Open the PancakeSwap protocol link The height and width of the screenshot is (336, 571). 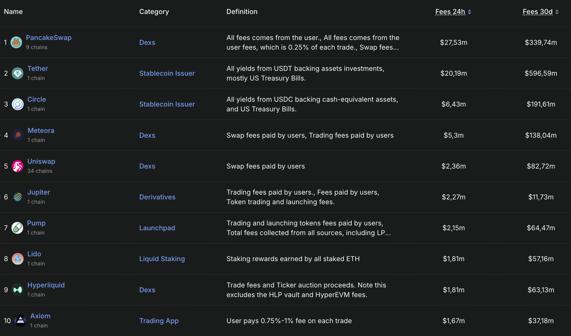click(49, 38)
